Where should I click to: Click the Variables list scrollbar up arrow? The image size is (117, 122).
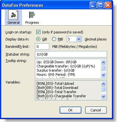click(103, 84)
